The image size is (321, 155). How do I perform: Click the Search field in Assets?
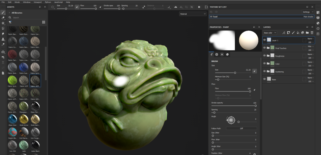point(29,17)
